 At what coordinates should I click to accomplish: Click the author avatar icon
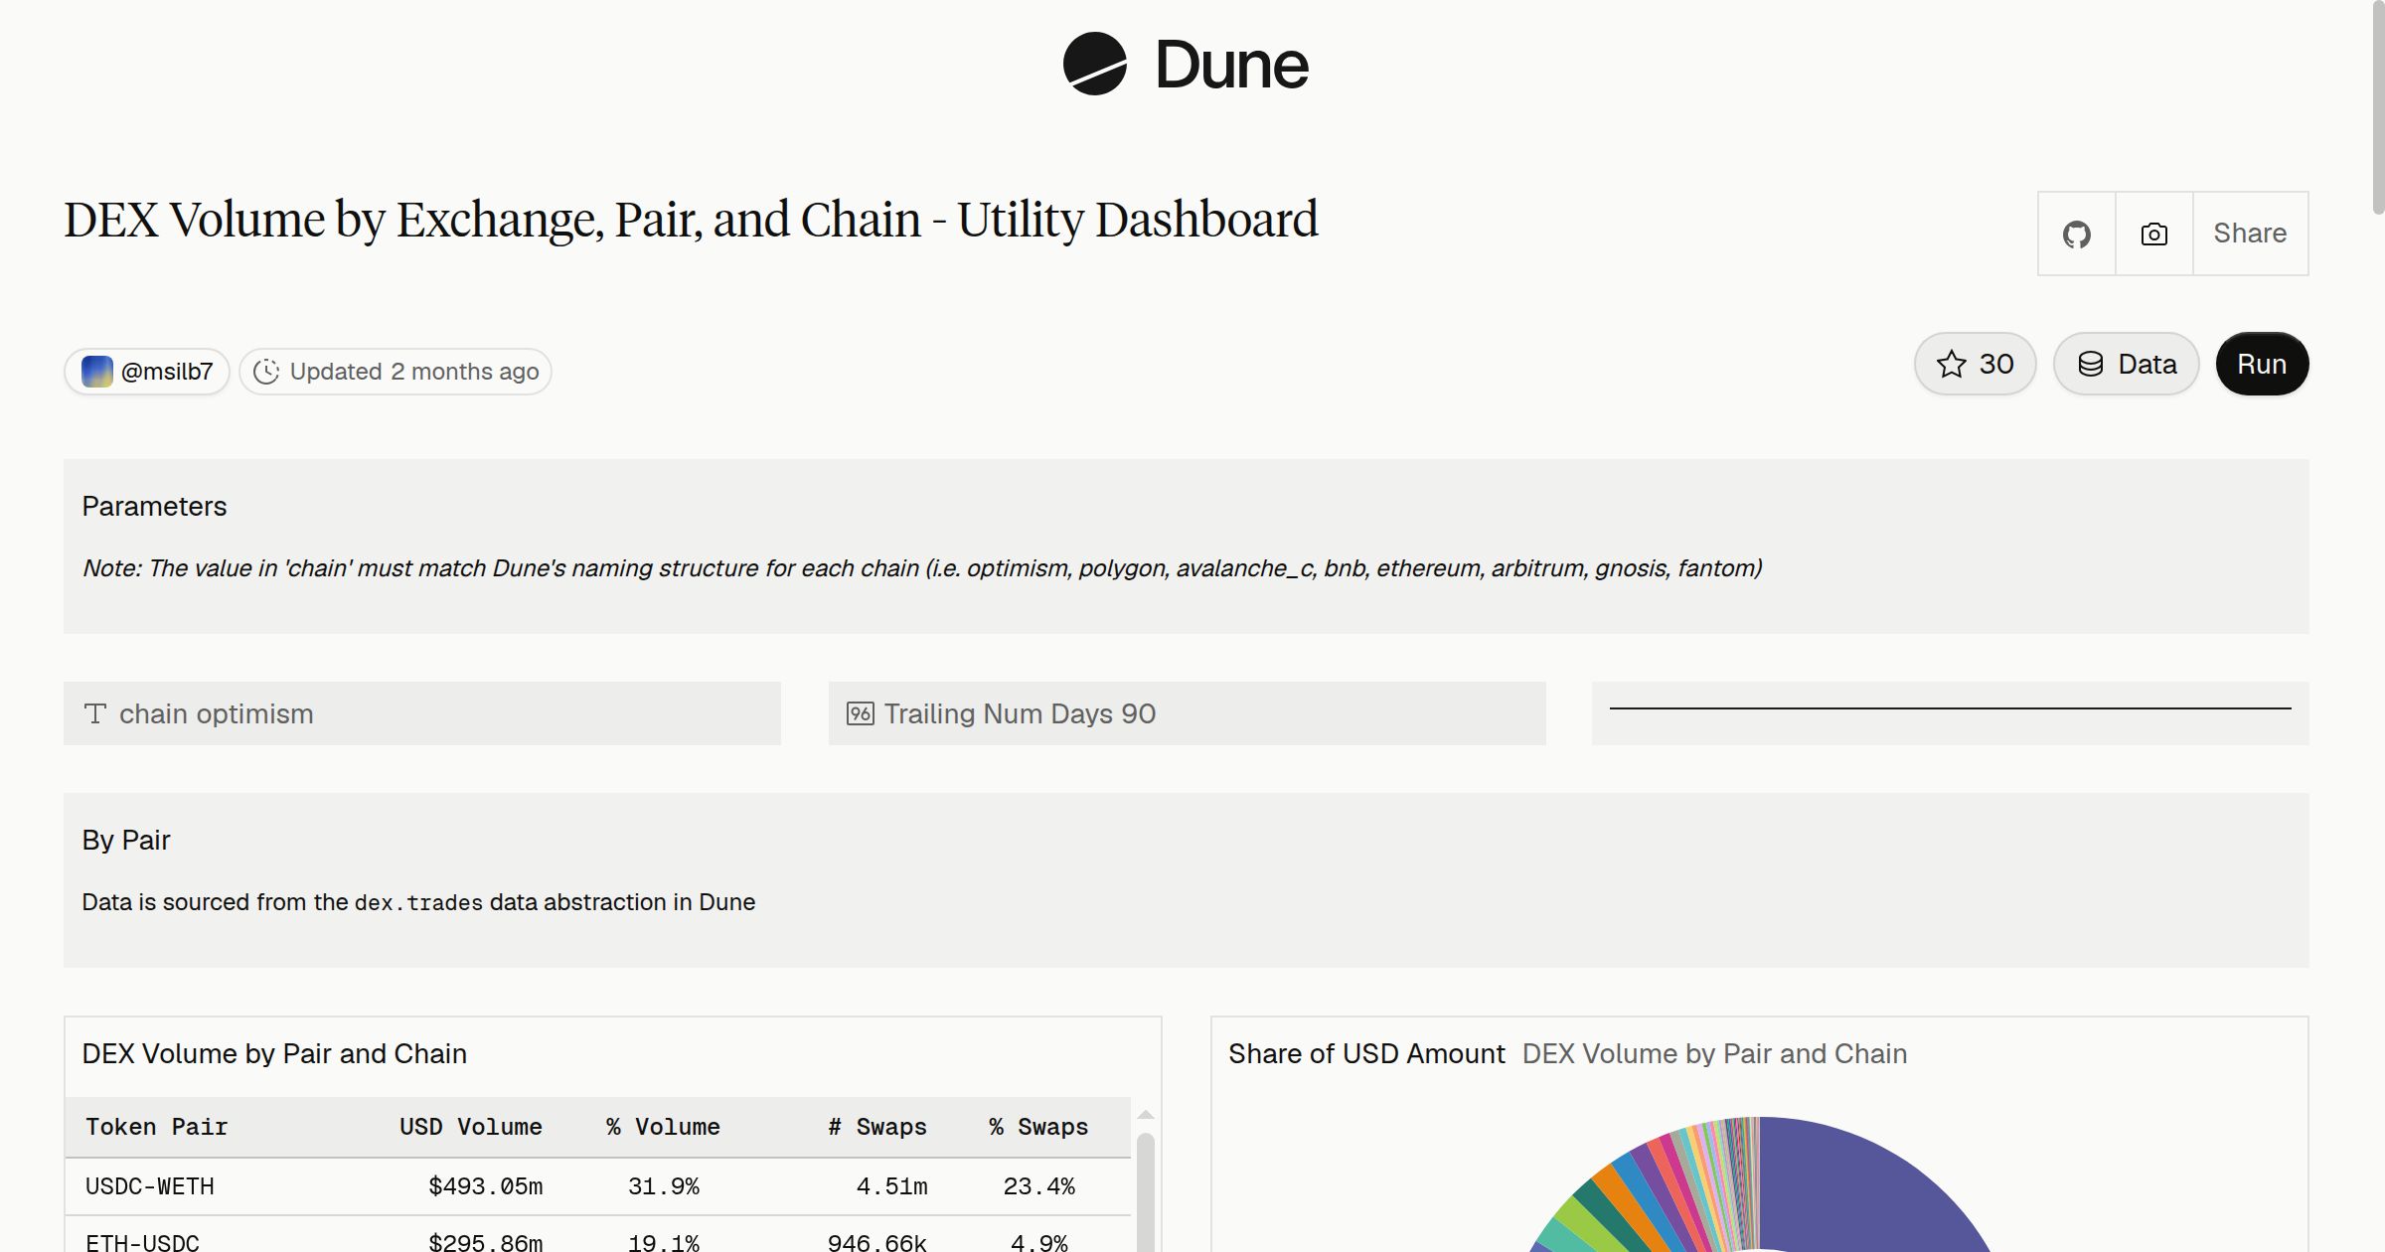(96, 372)
